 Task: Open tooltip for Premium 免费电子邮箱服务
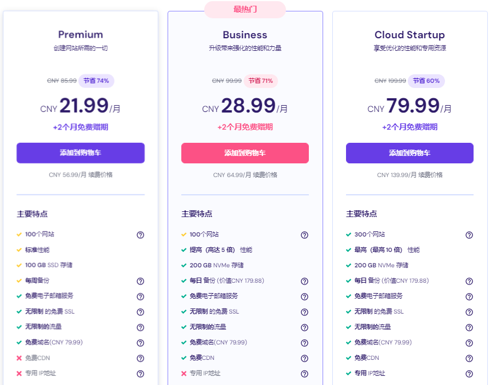coord(140,296)
